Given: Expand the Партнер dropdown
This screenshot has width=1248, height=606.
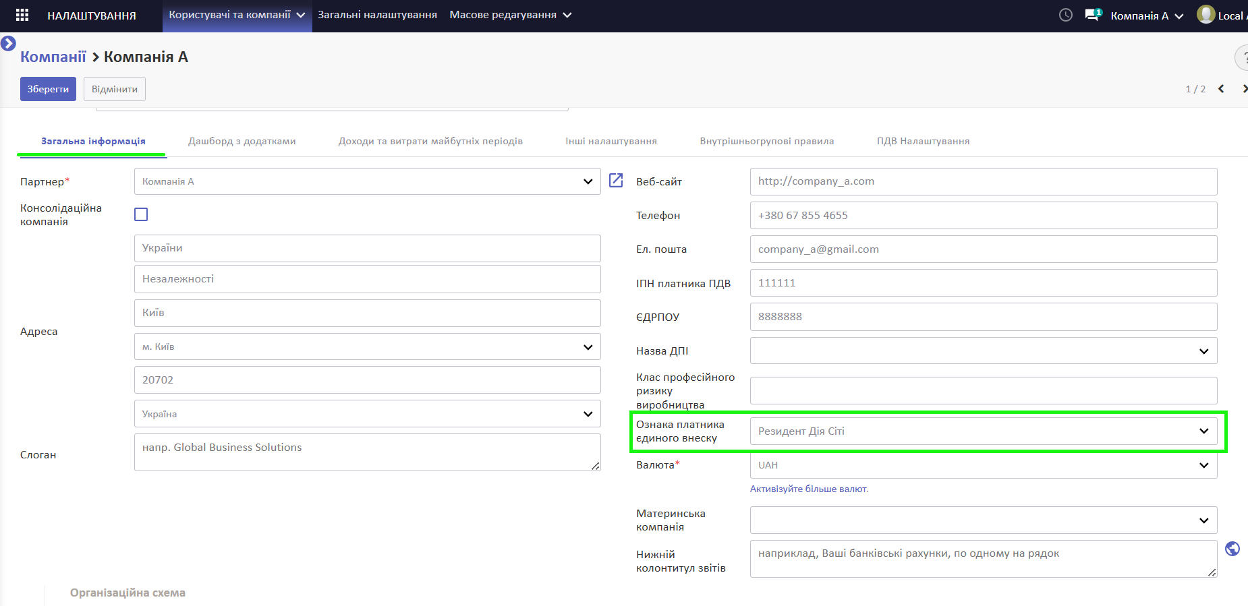Looking at the screenshot, I should tap(588, 181).
